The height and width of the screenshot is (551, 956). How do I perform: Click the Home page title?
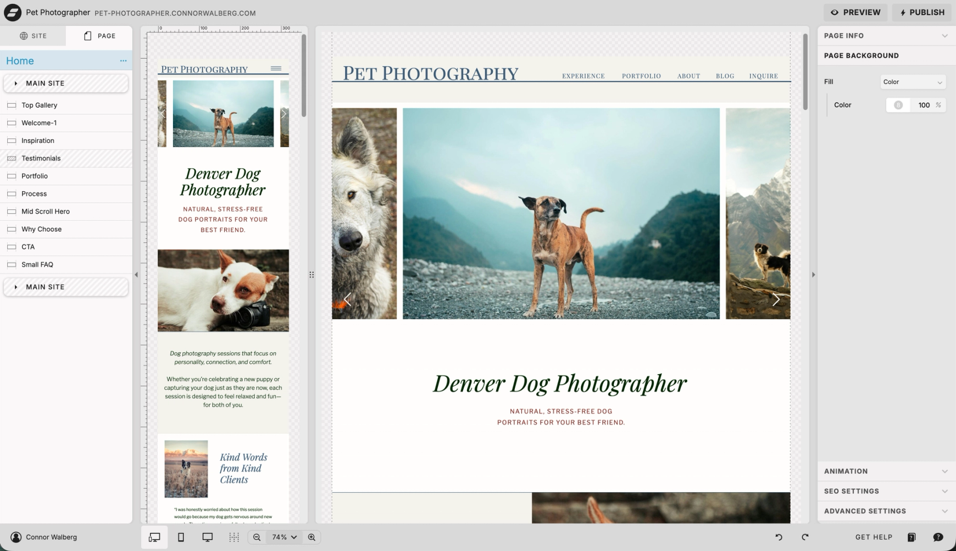[20, 61]
